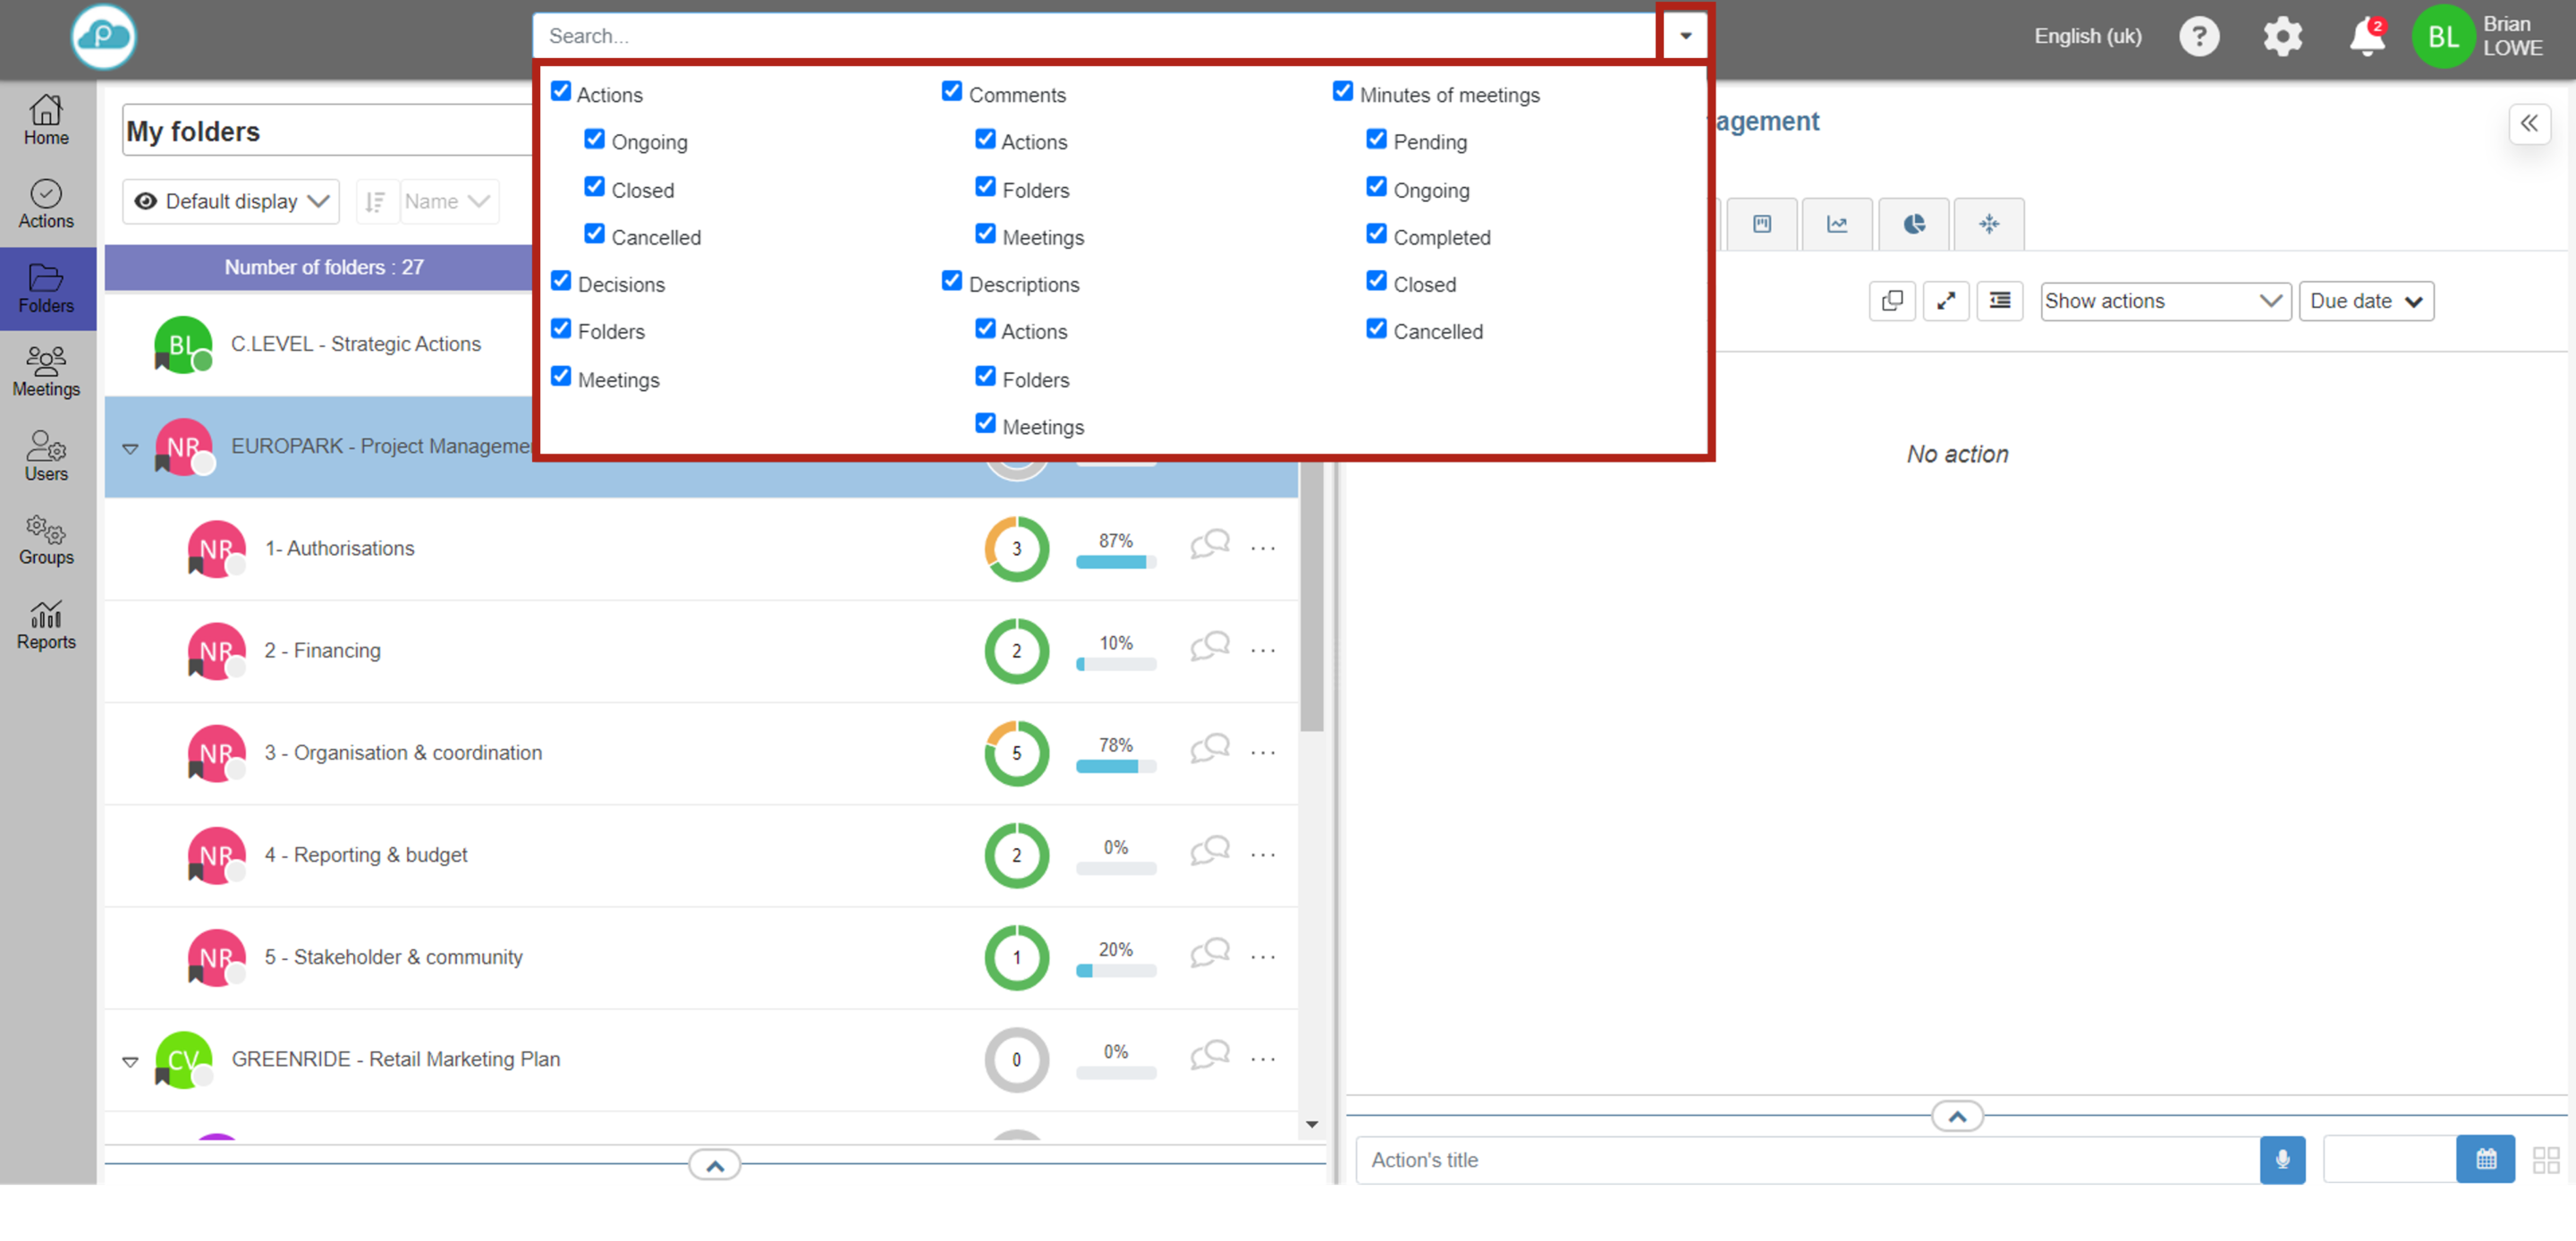Image resolution: width=2576 pixels, height=1241 pixels.
Task: Collapse right panel with double chevron
Action: pyautogui.click(x=2529, y=124)
